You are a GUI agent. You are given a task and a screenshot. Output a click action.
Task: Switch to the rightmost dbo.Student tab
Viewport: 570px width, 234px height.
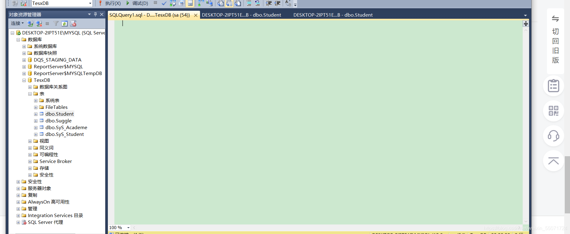pyautogui.click(x=333, y=15)
